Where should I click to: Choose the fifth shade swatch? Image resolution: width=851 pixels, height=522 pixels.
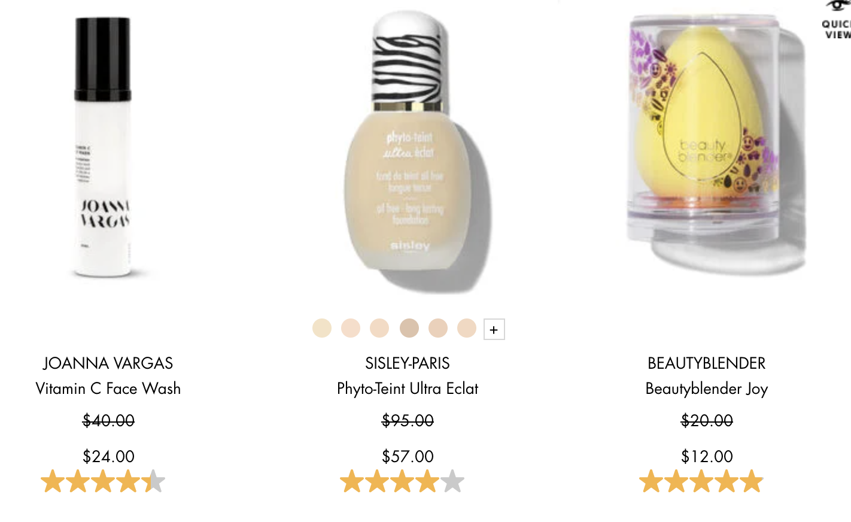tap(438, 328)
